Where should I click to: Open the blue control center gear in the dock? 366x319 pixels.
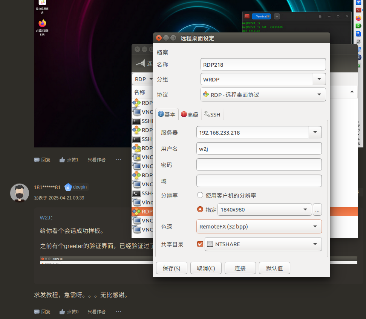360,57
